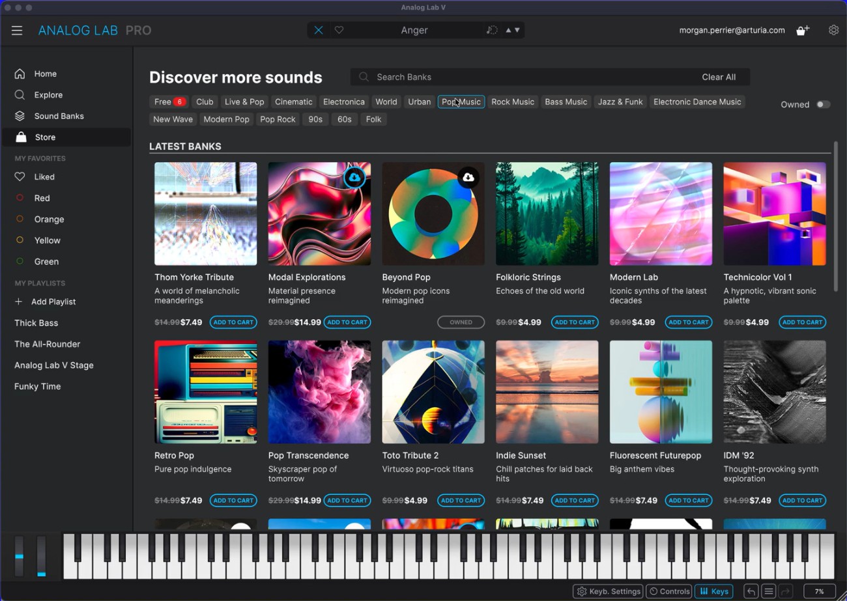Click the modulation wheel
This screenshot has height=601, width=847.
click(42, 555)
